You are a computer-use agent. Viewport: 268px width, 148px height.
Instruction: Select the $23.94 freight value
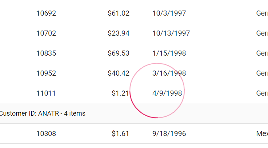(119, 33)
